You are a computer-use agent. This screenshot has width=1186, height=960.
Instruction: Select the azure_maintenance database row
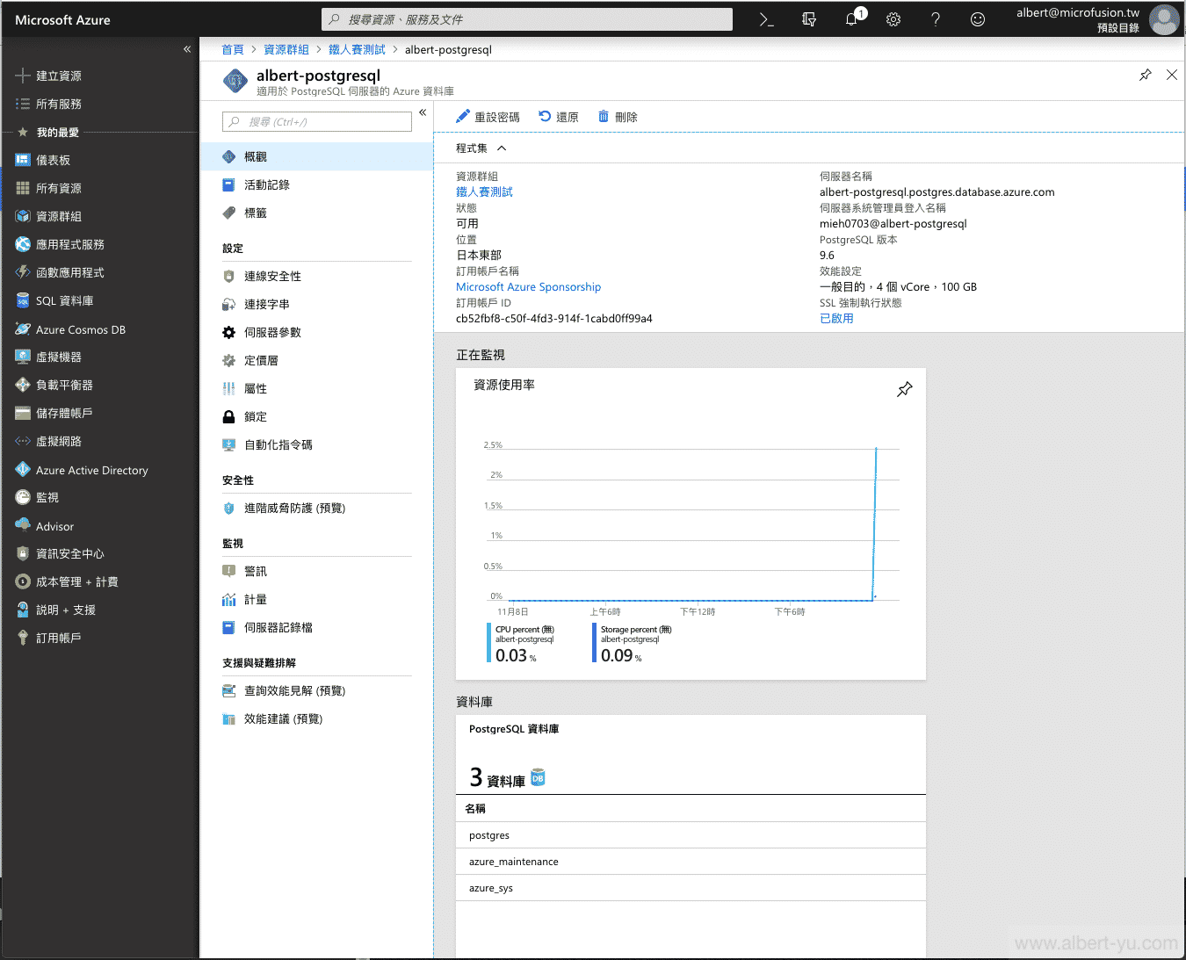(x=691, y=862)
